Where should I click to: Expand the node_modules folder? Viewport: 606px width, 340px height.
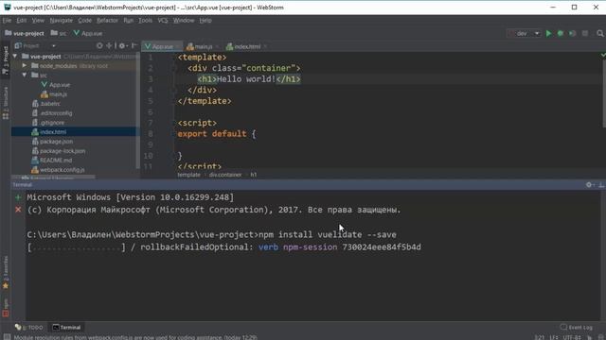[x=25, y=65]
